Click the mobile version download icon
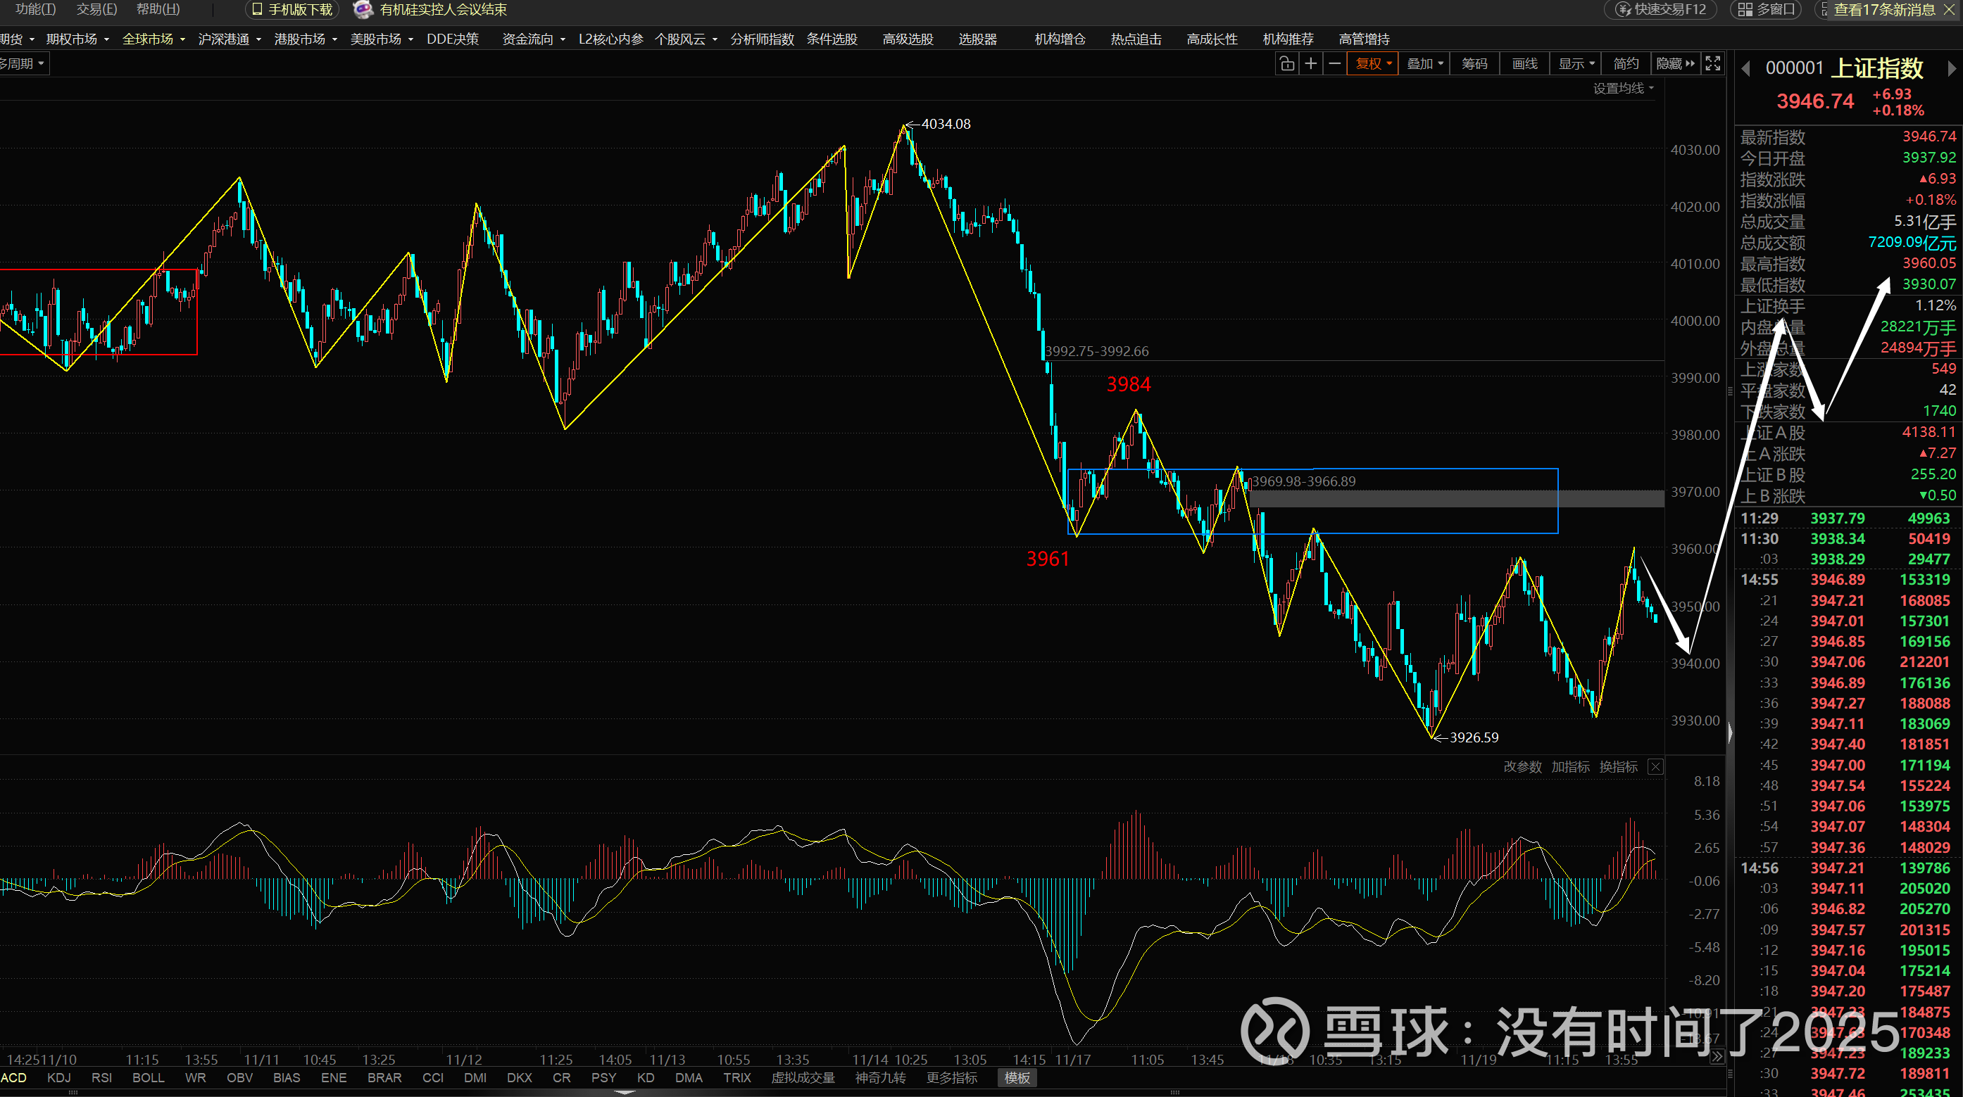 click(257, 10)
